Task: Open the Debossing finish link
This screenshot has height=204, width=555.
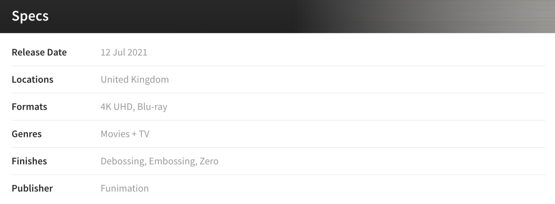Action: pos(123,161)
